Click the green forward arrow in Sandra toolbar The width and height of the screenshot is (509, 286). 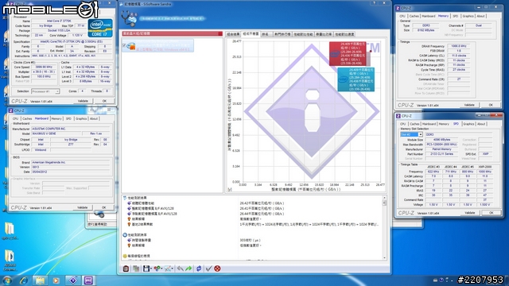pos(188,269)
